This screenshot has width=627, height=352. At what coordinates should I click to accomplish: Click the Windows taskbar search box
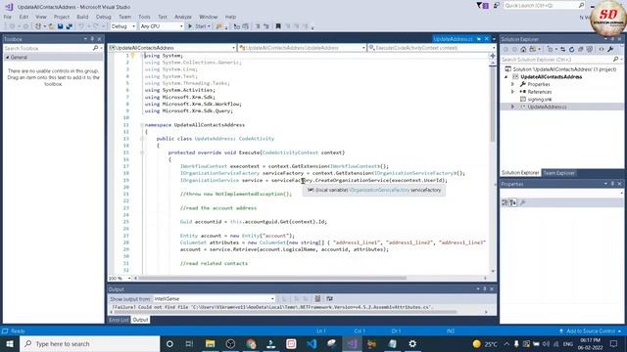point(89,343)
